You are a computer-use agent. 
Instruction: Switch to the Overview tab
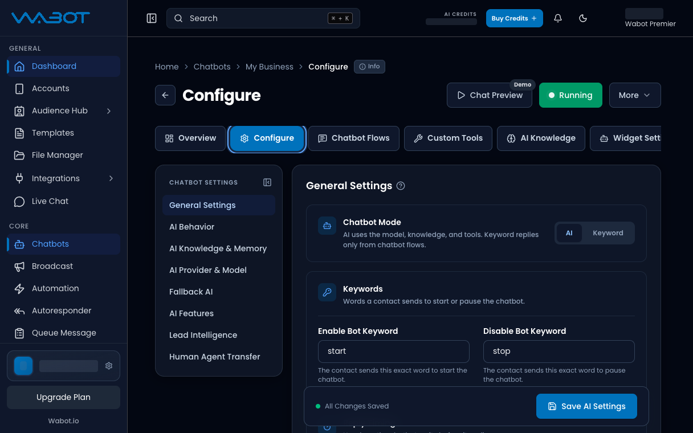(190, 138)
